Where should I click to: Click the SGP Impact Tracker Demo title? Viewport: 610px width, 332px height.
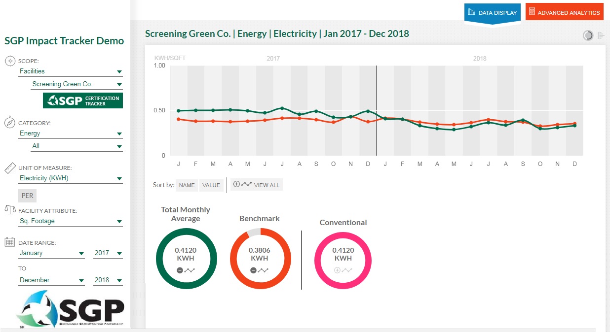(x=64, y=41)
